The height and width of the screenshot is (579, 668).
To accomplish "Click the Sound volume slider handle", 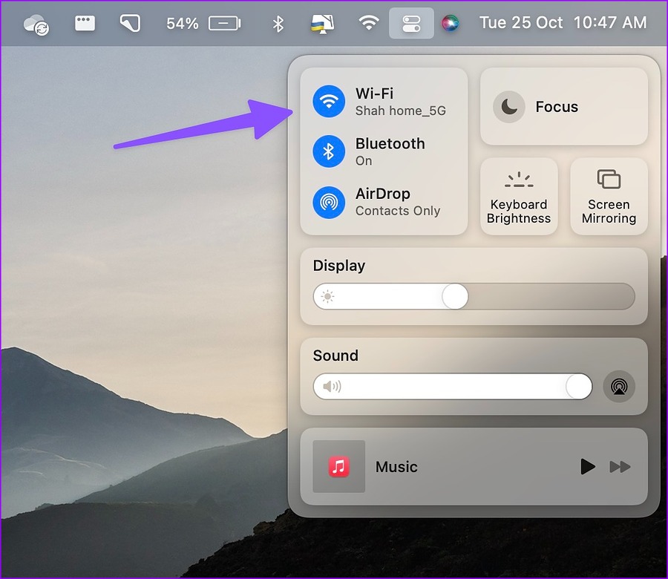I will click(x=579, y=387).
